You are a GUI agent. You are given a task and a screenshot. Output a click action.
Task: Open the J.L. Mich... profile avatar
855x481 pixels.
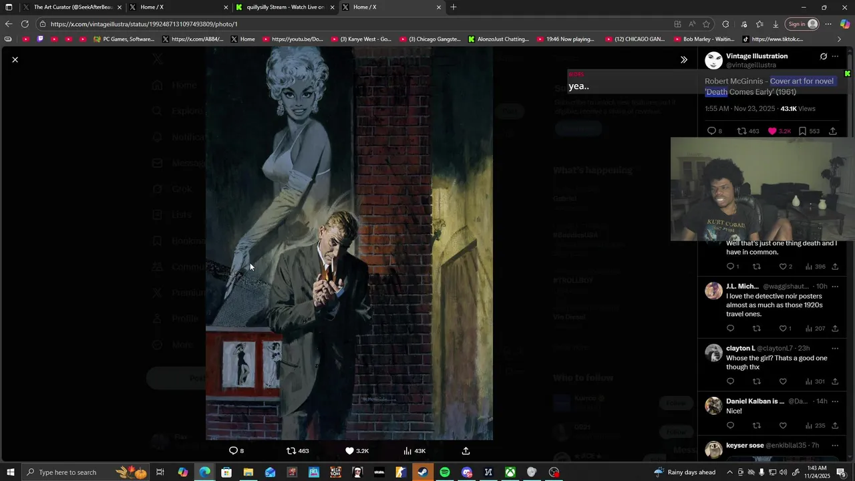coord(714,291)
